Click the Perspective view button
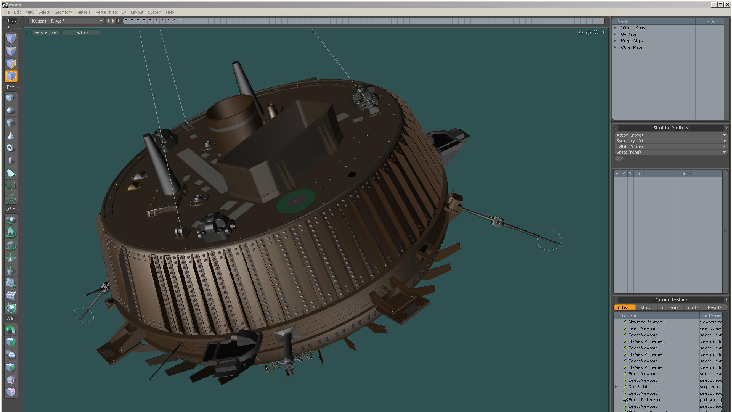 click(45, 32)
